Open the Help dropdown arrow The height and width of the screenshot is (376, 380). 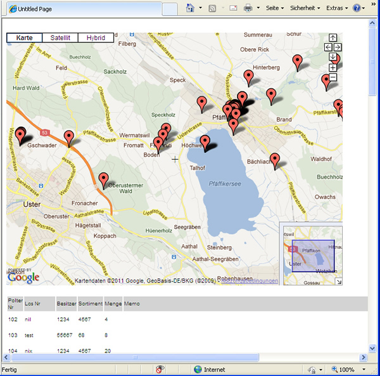(x=364, y=8)
